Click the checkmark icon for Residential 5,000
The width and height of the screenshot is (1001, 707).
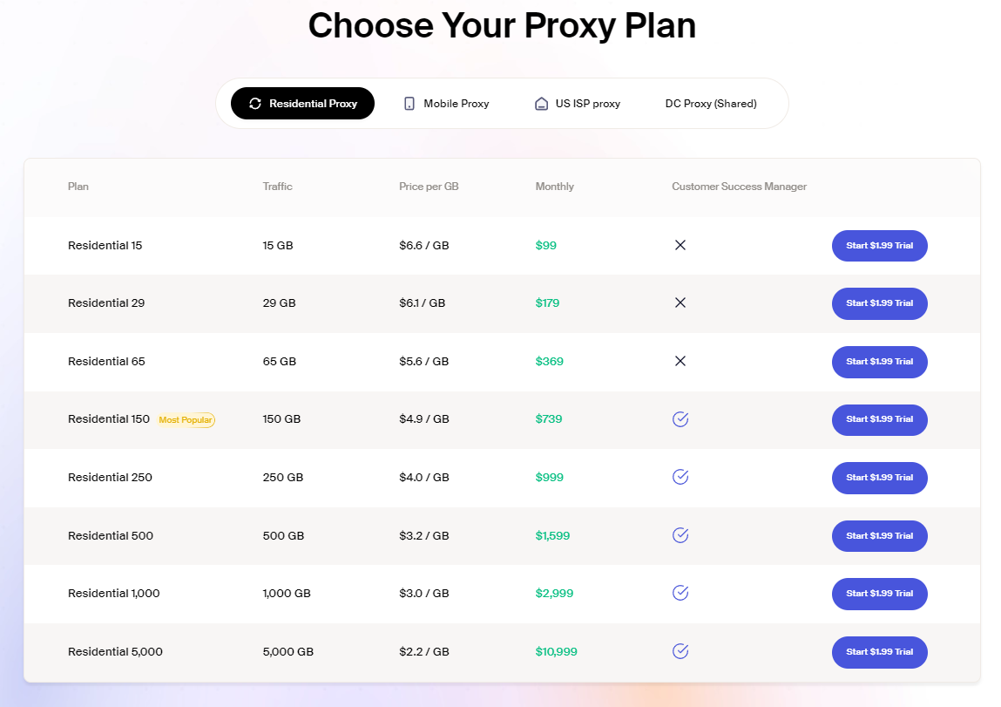(680, 651)
